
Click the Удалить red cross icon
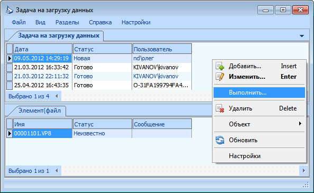click(220, 108)
